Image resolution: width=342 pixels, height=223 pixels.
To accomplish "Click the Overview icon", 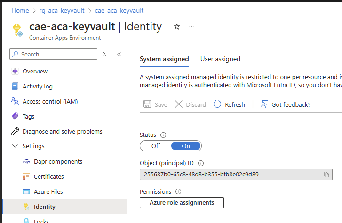I will point(15,71).
